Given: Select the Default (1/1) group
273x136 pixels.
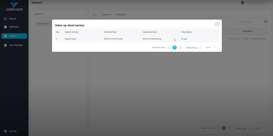Looking at the screenshot, I should [x=42, y=24].
